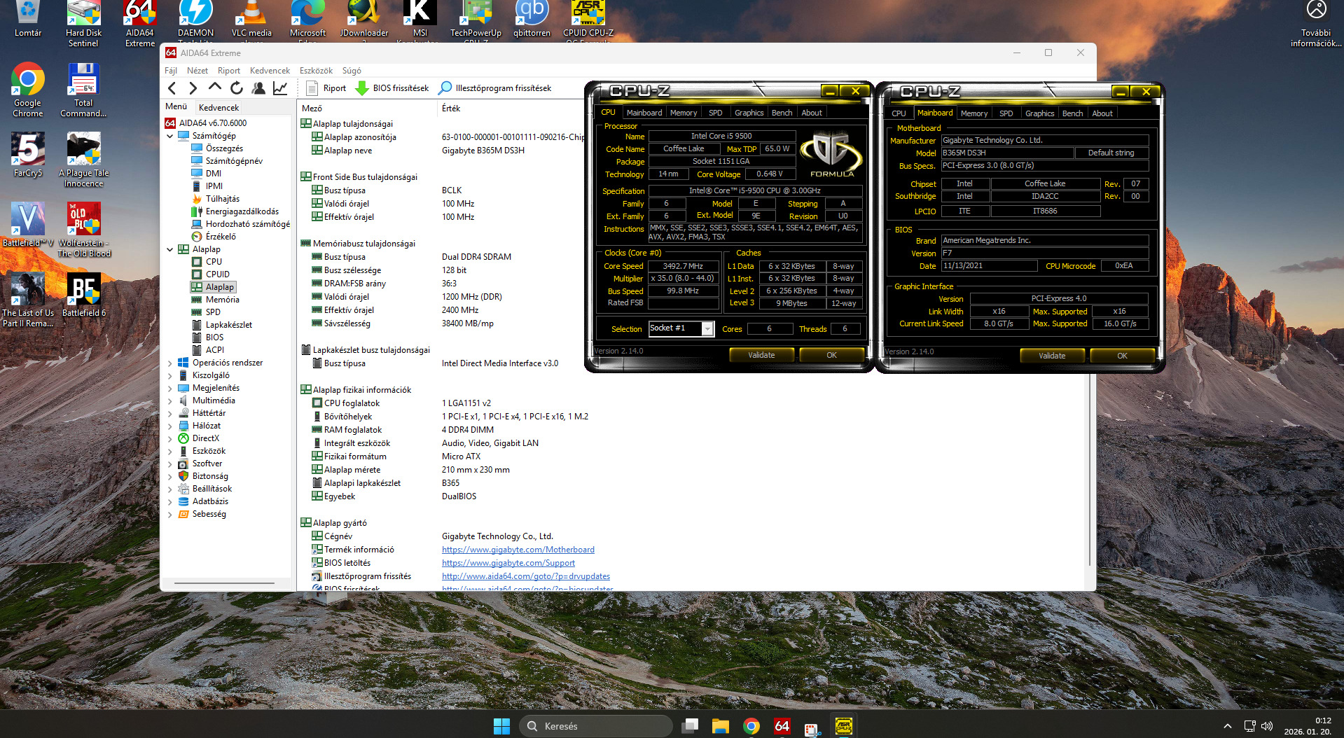Viewport: 1344px width, 738px height.
Task: Select the FarCry5 desktop icon
Action: 28,154
